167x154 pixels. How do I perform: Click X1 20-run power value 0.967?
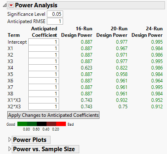[x=122, y=49]
